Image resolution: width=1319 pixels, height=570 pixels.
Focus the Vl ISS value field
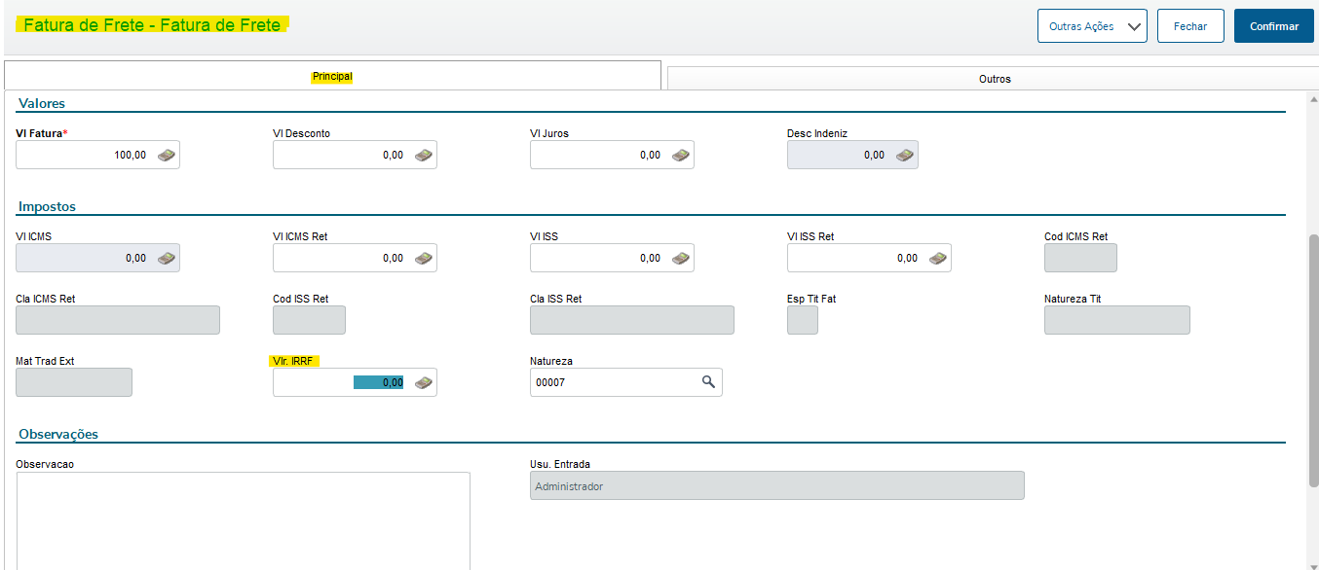[x=612, y=258]
